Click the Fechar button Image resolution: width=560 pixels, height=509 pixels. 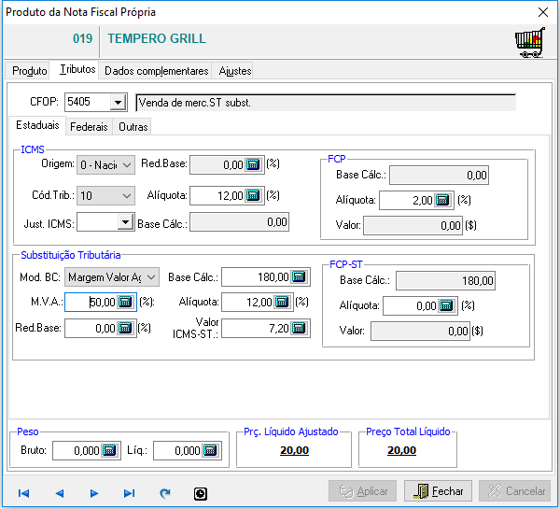(439, 491)
